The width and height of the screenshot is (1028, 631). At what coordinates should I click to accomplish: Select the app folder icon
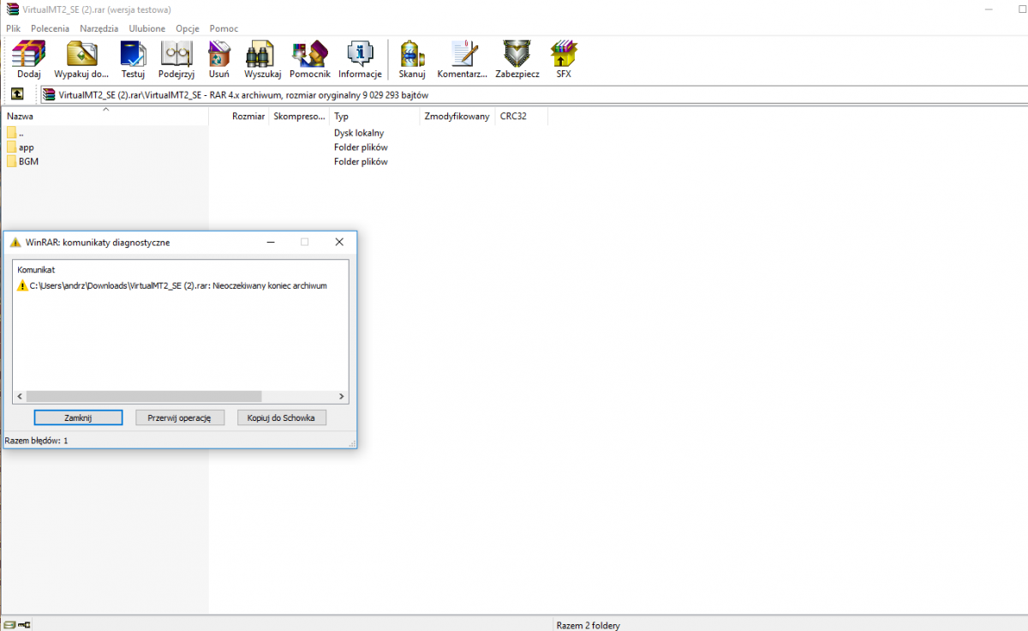point(11,147)
